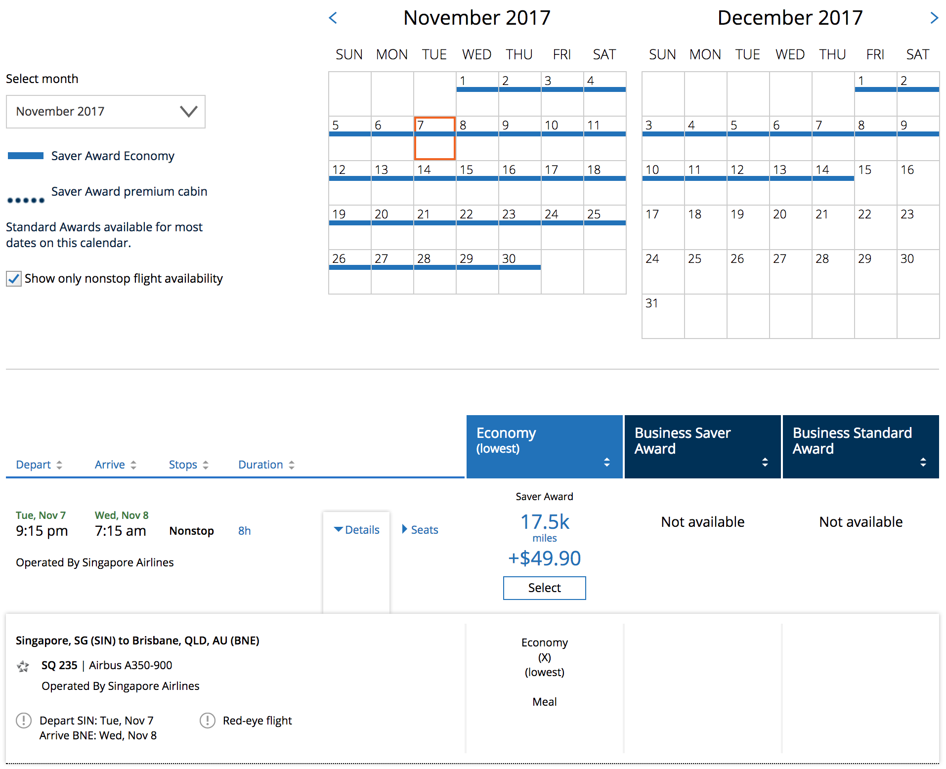Choose December 8 on the calendar
946x769 pixels.
pyautogui.click(x=875, y=138)
